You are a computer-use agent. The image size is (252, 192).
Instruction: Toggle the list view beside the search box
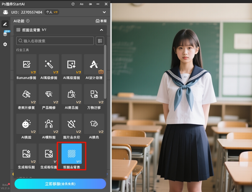click(100, 41)
